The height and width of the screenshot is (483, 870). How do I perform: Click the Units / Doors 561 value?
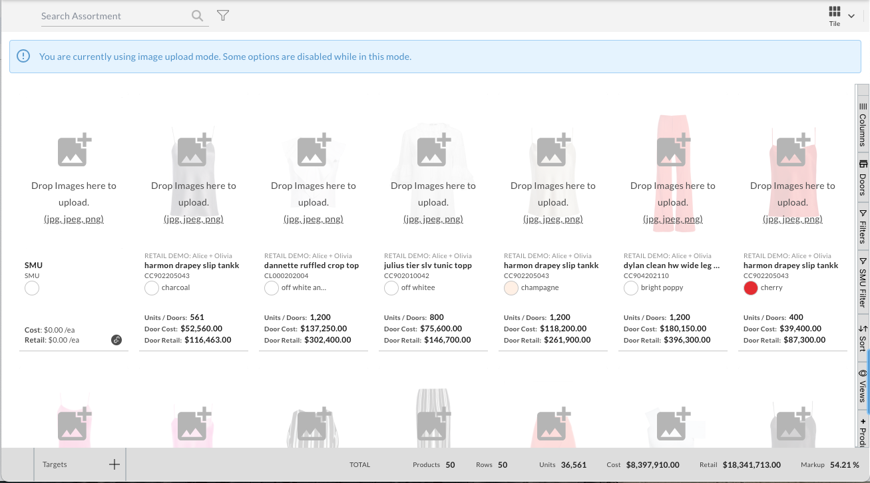pyautogui.click(x=197, y=317)
